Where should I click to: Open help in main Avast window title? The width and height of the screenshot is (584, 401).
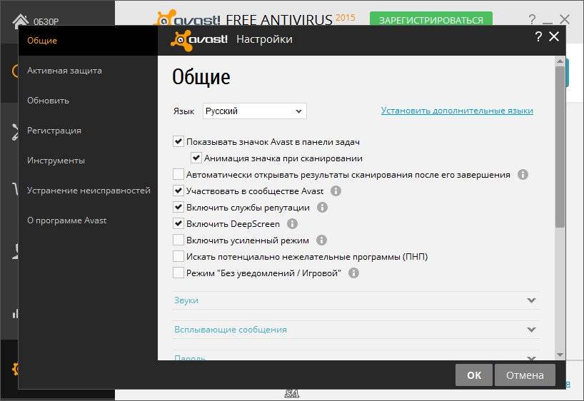(x=532, y=19)
